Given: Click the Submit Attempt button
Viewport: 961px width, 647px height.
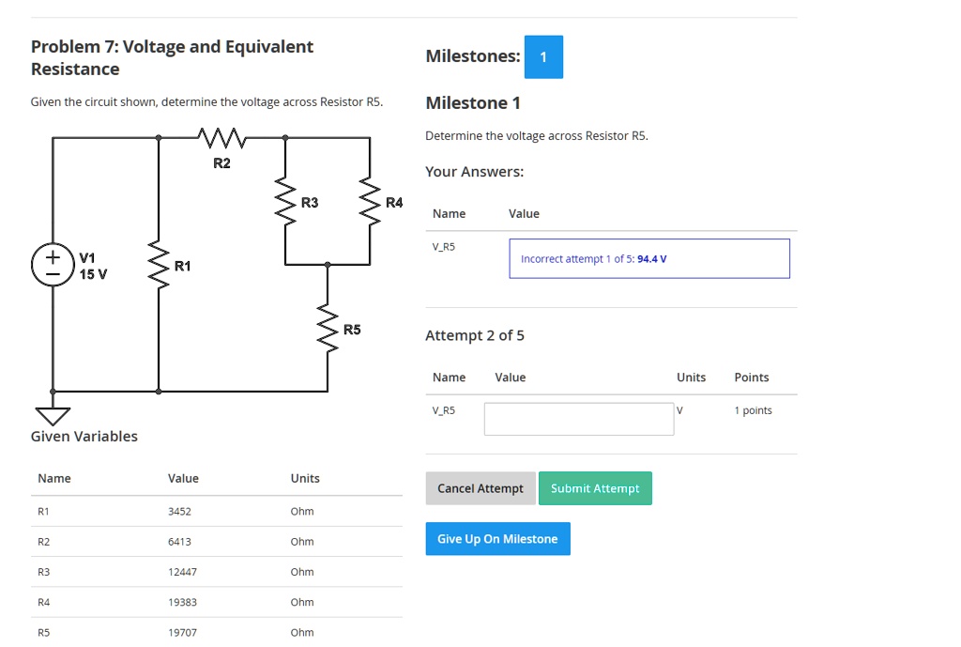Looking at the screenshot, I should click(595, 488).
